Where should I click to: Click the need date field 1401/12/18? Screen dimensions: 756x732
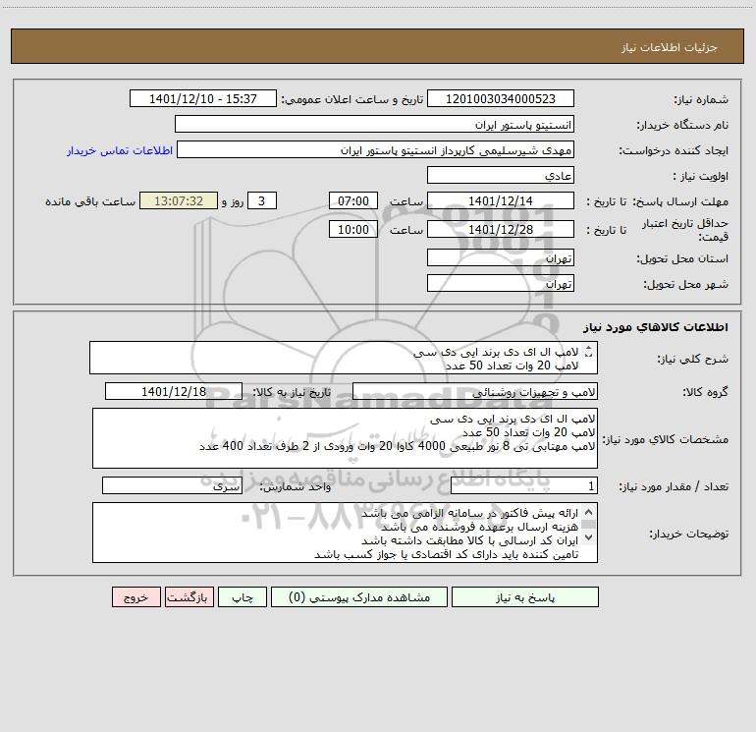click(x=174, y=391)
